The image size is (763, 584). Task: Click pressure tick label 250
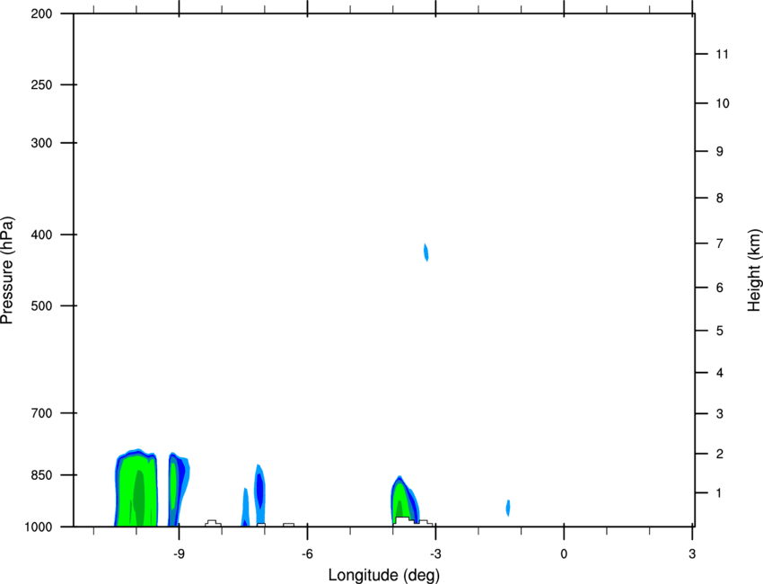coord(41,84)
